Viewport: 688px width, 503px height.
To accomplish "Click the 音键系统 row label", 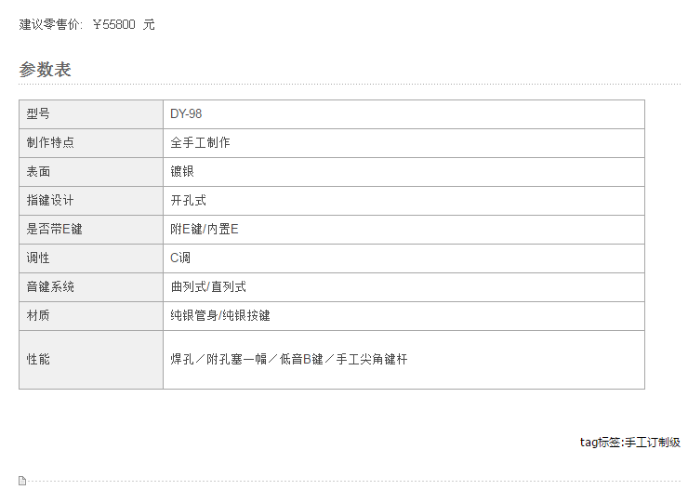I will pyautogui.click(x=91, y=287).
